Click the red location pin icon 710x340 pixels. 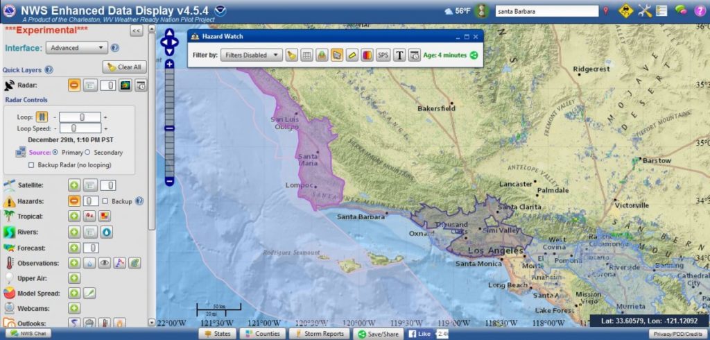[x=606, y=11]
